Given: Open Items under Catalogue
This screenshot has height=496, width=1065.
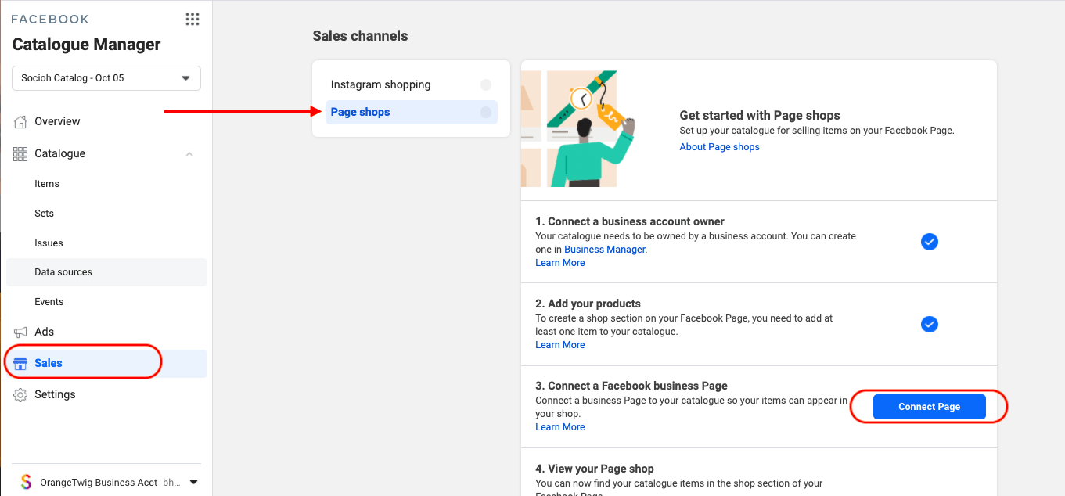Looking at the screenshot, I should point(47,184).
